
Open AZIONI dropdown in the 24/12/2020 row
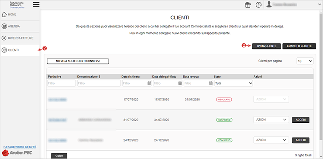(271, 140)
